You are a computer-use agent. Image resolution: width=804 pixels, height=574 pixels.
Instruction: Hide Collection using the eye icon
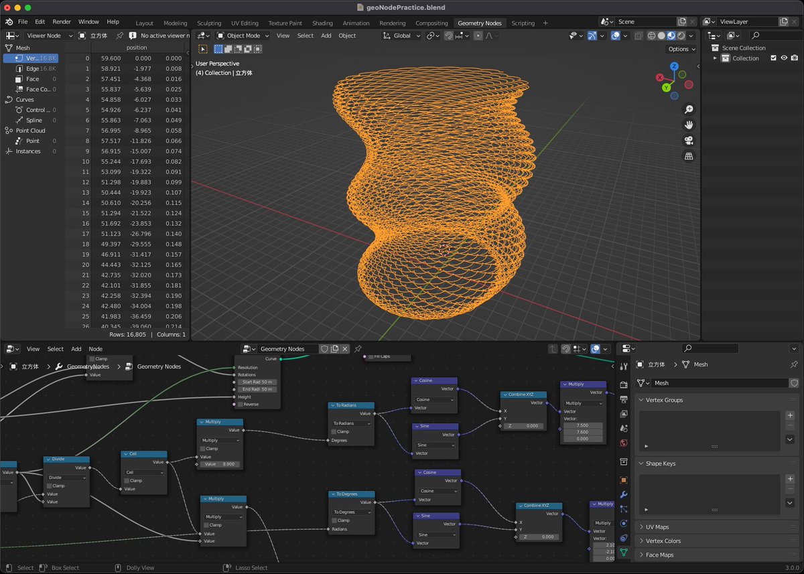tap(784, 58)
